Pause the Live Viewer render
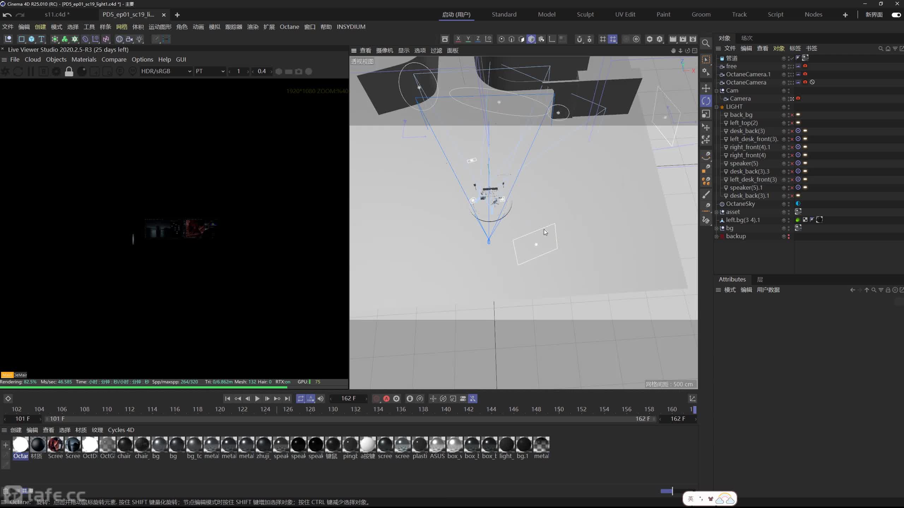 pos(31,72)
